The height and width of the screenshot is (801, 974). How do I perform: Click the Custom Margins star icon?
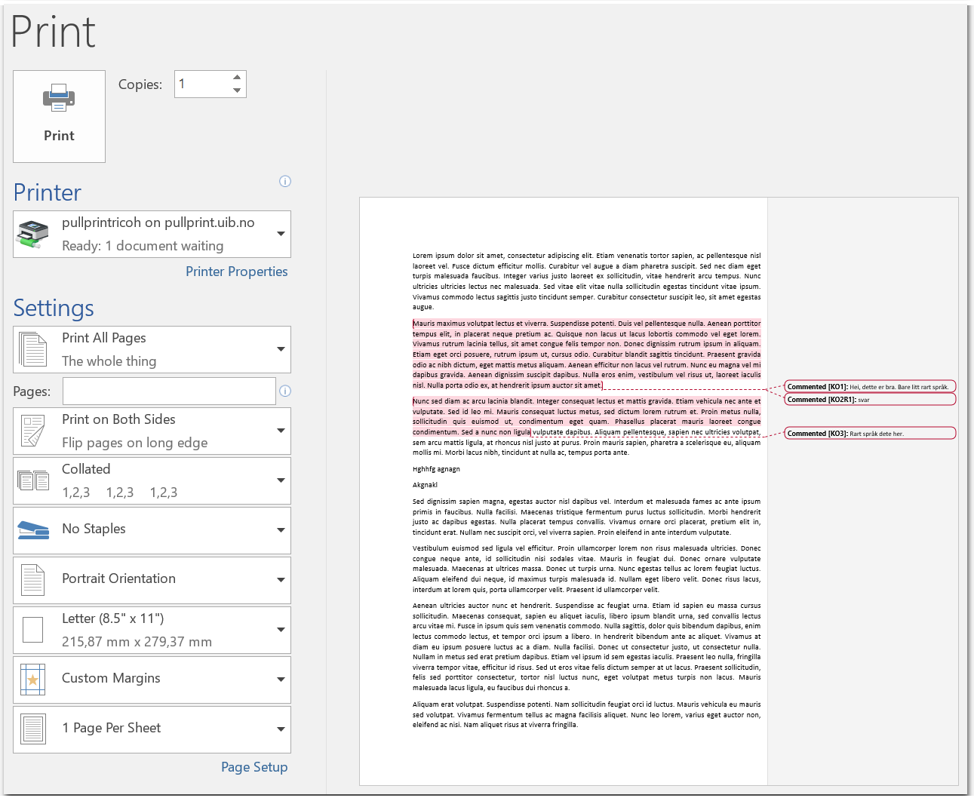(x=33, y=680)
